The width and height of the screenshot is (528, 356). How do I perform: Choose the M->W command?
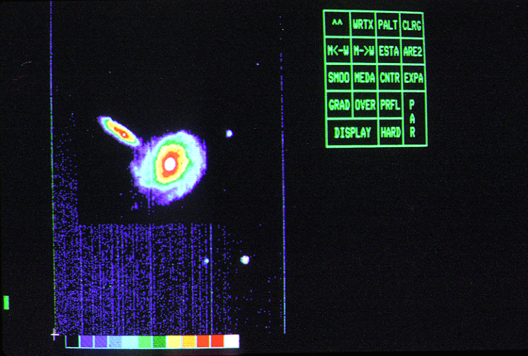coord(363,51)
